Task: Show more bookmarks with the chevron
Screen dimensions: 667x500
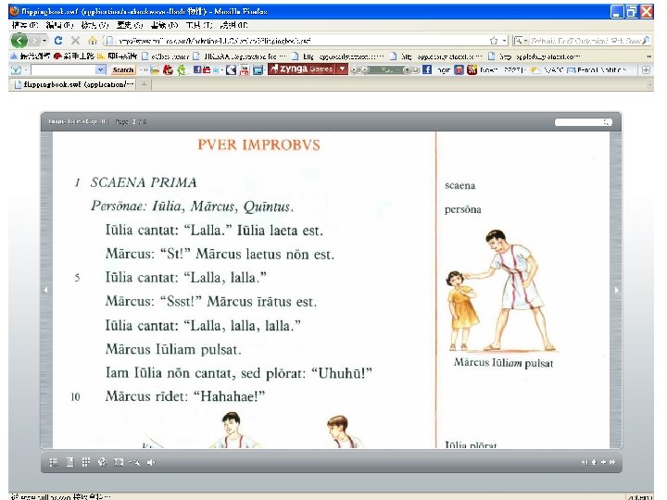Action: [648, 56]
